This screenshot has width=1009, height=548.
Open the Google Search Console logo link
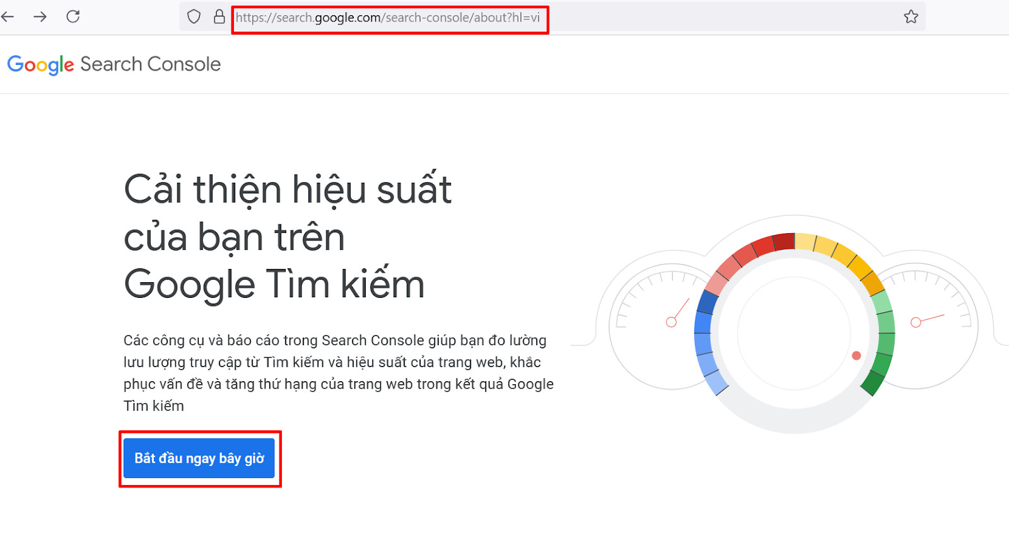tap(114, 64)
